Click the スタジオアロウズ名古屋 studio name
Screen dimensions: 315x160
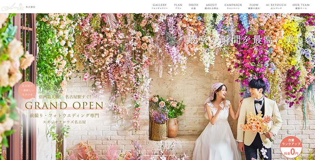(64, 123)
